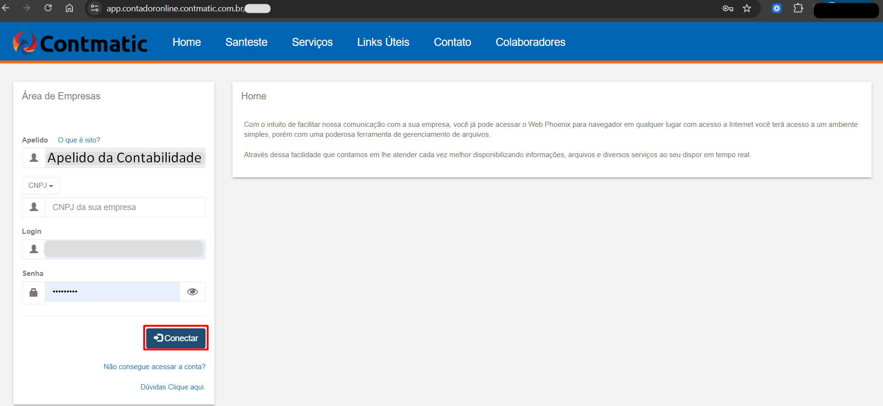Click the Conectar button

(176, 338)
